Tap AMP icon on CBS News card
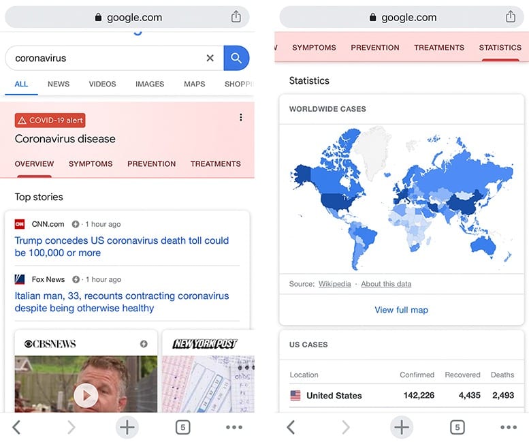The image size is (529, 442). pyautogui.click(x=144, y=344)
